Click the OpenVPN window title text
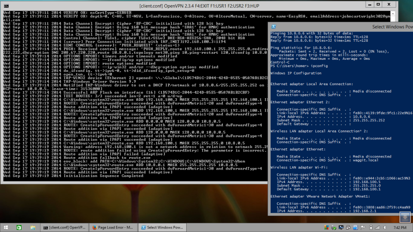The image size is (413, 232). coord(199,6)
